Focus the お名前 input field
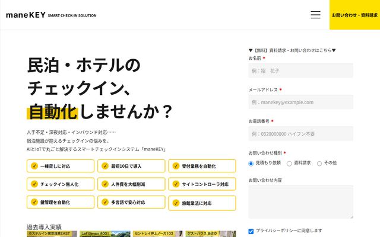Screen dimensions: 380x237 click(300, 71)
